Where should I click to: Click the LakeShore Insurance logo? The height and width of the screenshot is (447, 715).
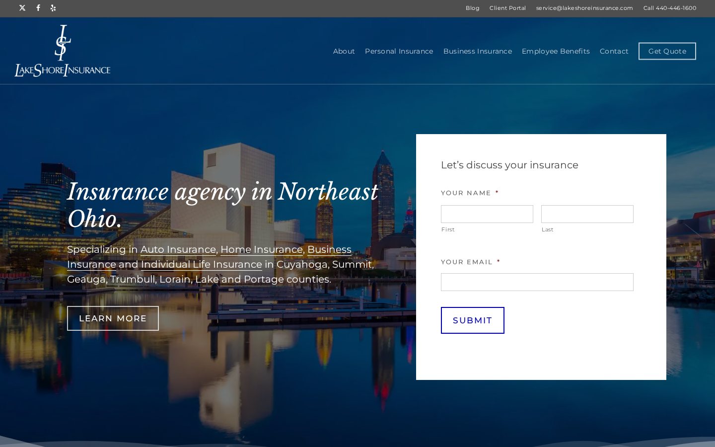click(63, 51)
